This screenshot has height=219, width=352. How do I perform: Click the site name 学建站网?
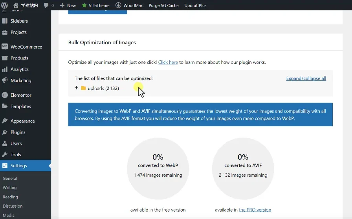(x=29, y=5)
